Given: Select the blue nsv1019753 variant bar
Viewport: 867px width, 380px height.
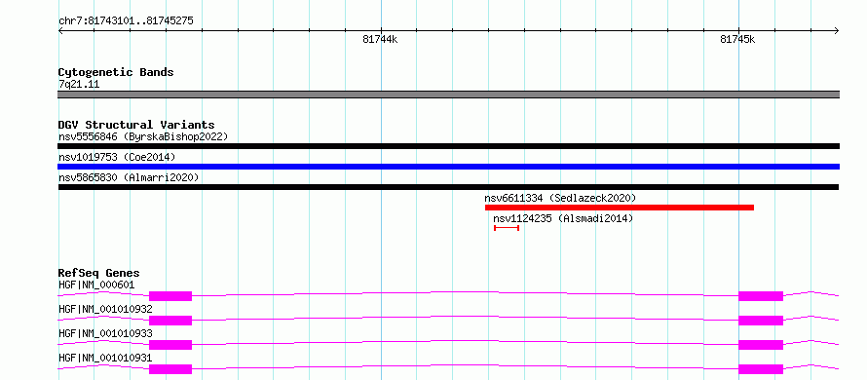Looking at the screenshot, I should tap(448, 167).
